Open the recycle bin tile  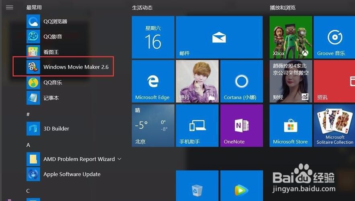pos(197,186)
